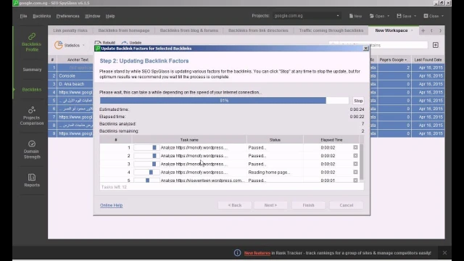464x261 pixels.
Task: Click the New project icon
Action: (x=351, y=16)
